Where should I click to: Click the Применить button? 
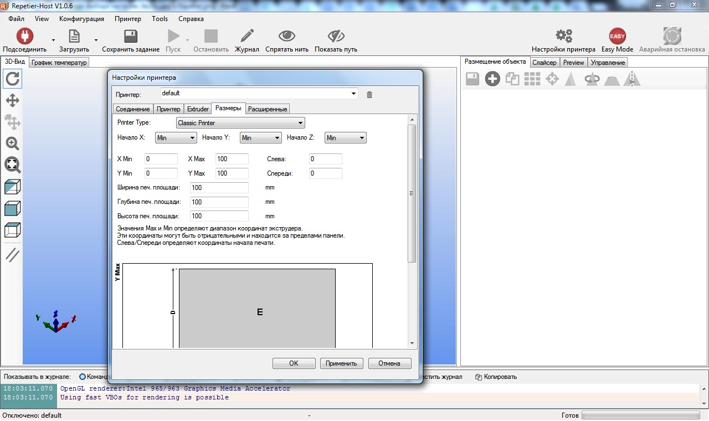[x=341, y=363]
